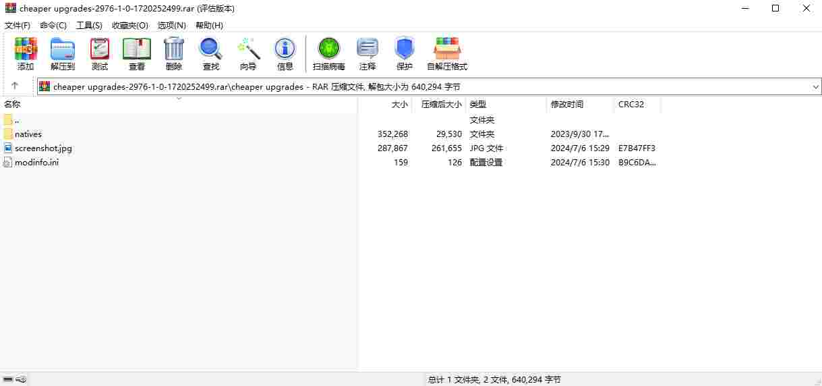Viewport: 822px width, 386px height.
Task: Click CRC value E7B47FF3
Action: (x=637, y=148)
